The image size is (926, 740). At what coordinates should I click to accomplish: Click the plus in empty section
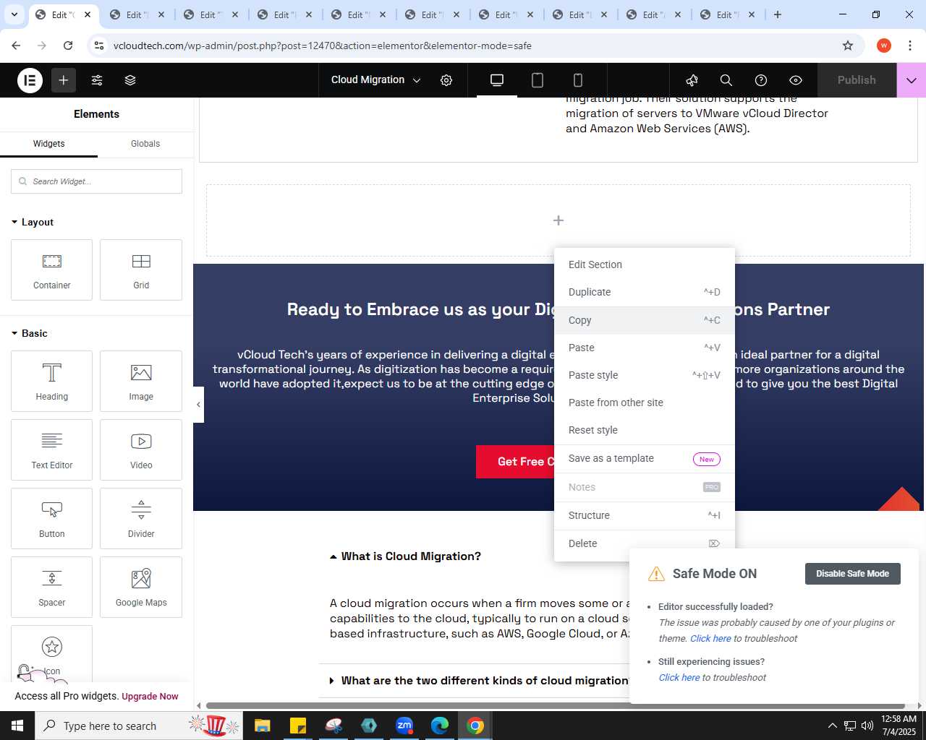click(558, 220)
